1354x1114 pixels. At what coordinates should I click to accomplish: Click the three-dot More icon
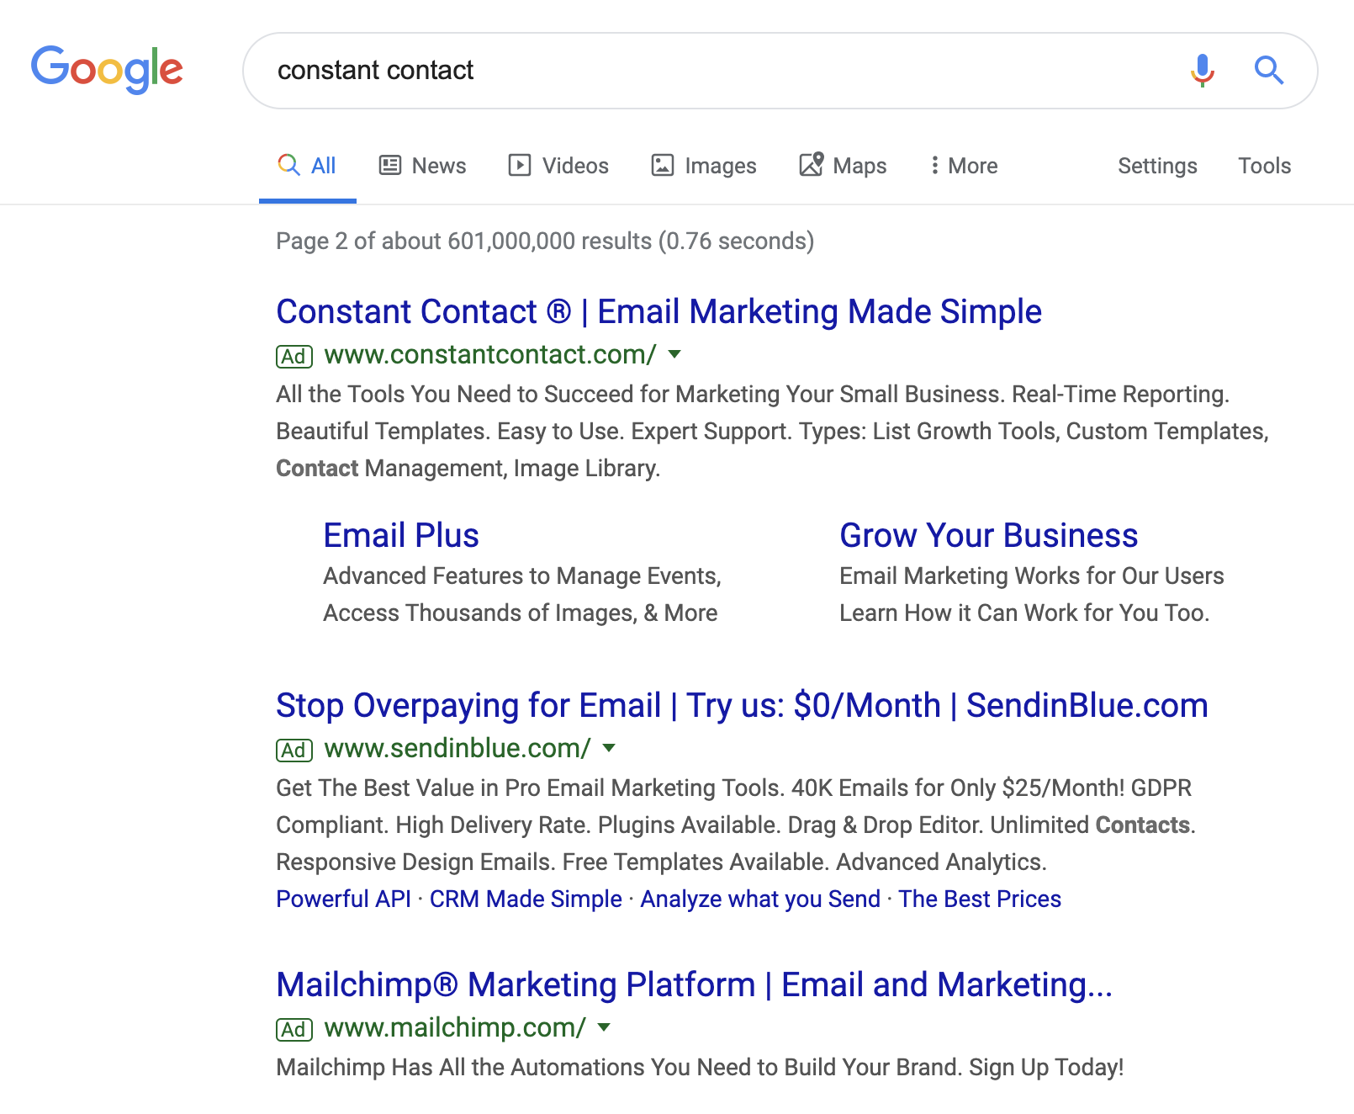934,165
